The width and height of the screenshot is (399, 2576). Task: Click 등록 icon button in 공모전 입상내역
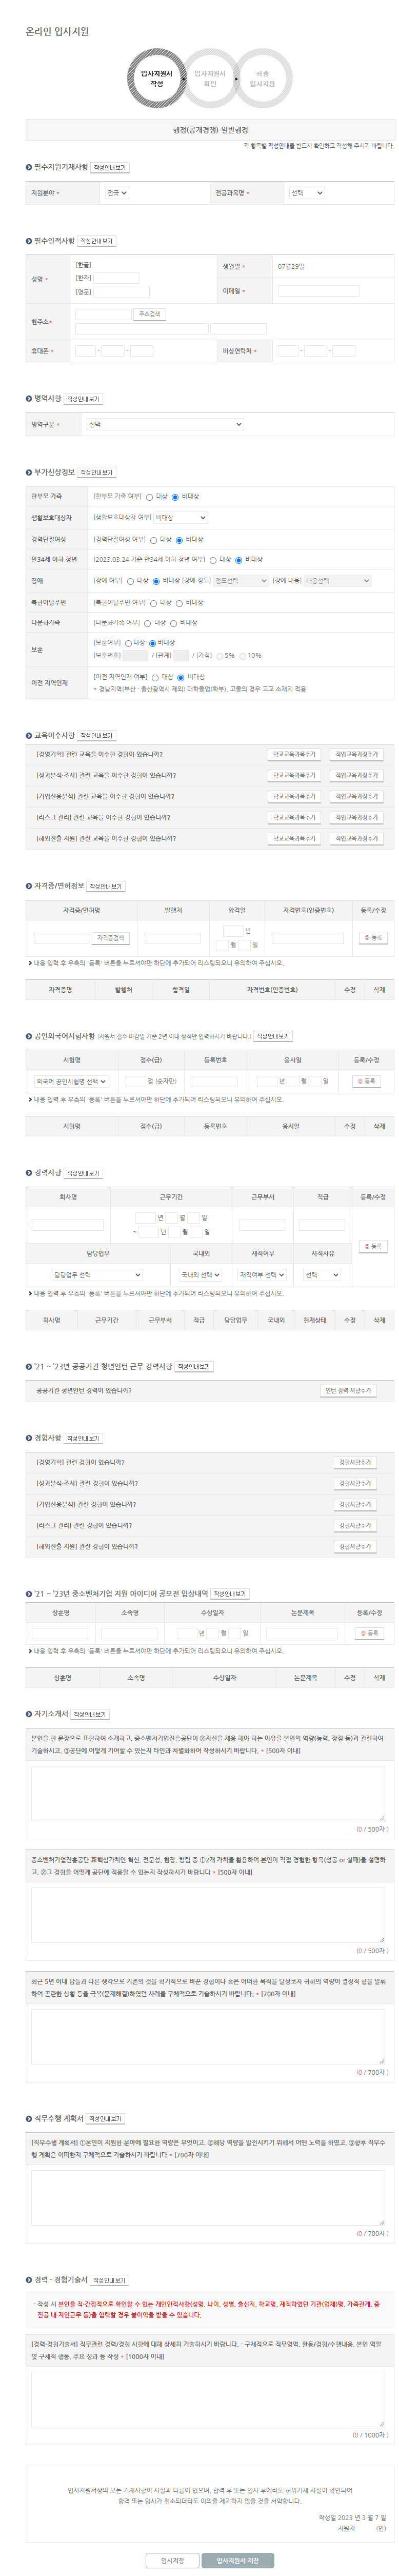(369, 1633)
